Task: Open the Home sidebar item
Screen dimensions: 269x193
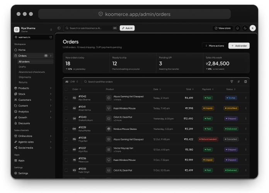Action: click(x=33, y=50)
